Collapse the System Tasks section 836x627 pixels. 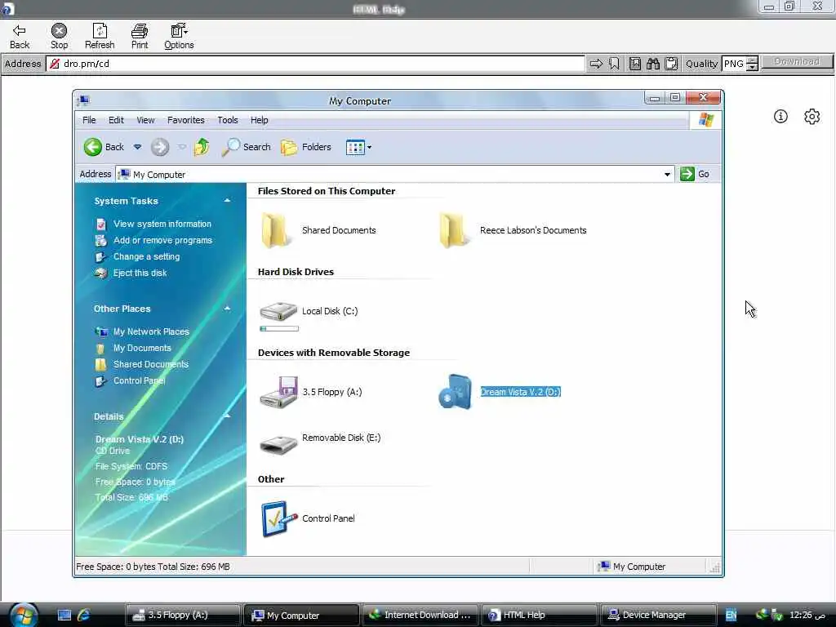(227, 201)
